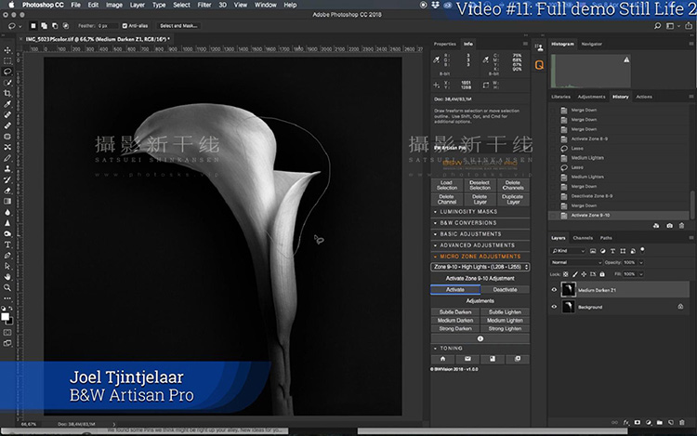
Task: Open the Fill slider arrow
Action: click(641, 274)
